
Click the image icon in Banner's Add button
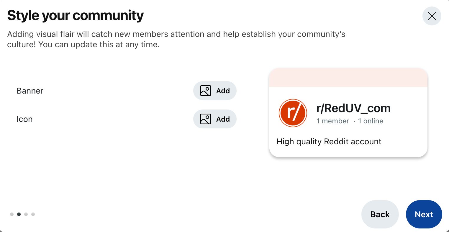click(206, 91)
